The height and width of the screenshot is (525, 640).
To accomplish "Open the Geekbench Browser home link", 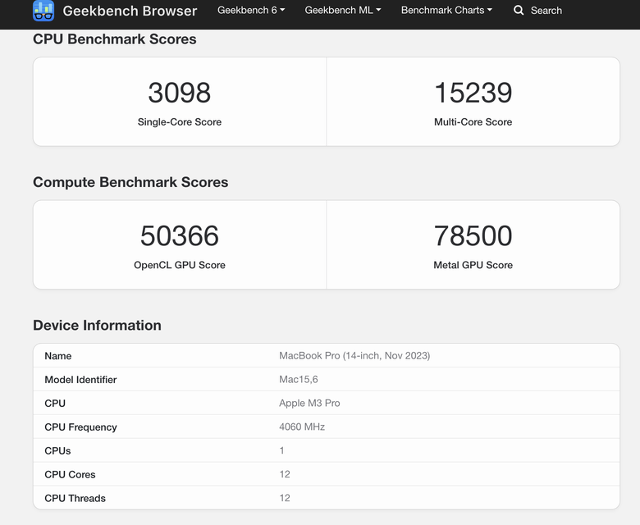I will [x=130, y=11].
